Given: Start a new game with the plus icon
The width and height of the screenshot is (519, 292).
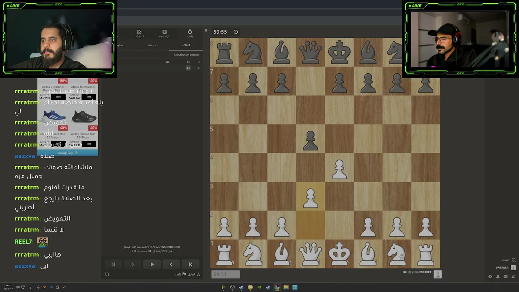Looking at the screenshot, I should [x=165, y=33].
